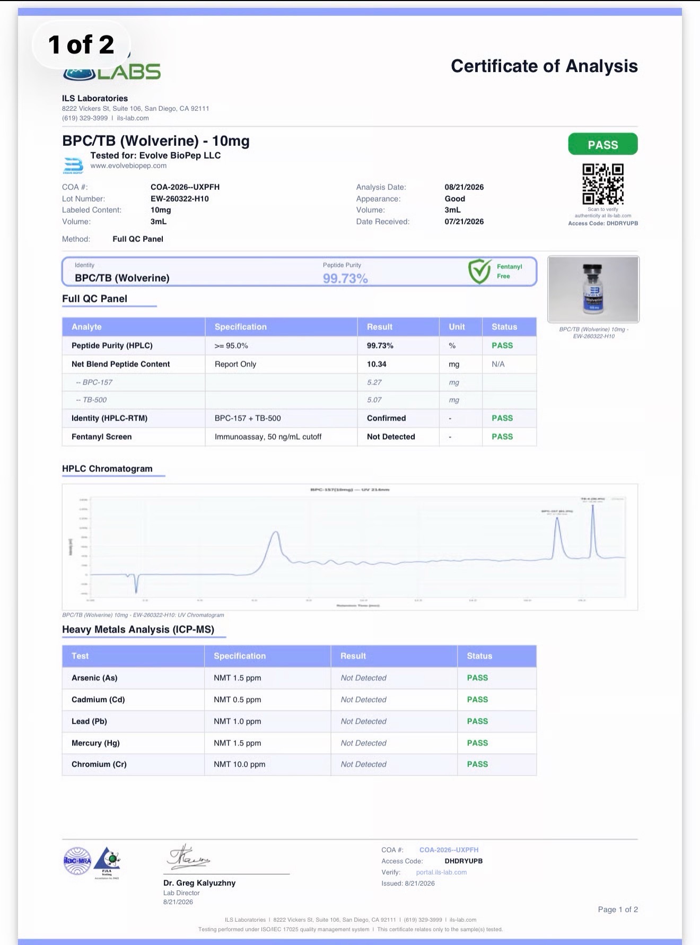Click the QR code for authenticity verification

pyautogui.click(x=603, y=184)
